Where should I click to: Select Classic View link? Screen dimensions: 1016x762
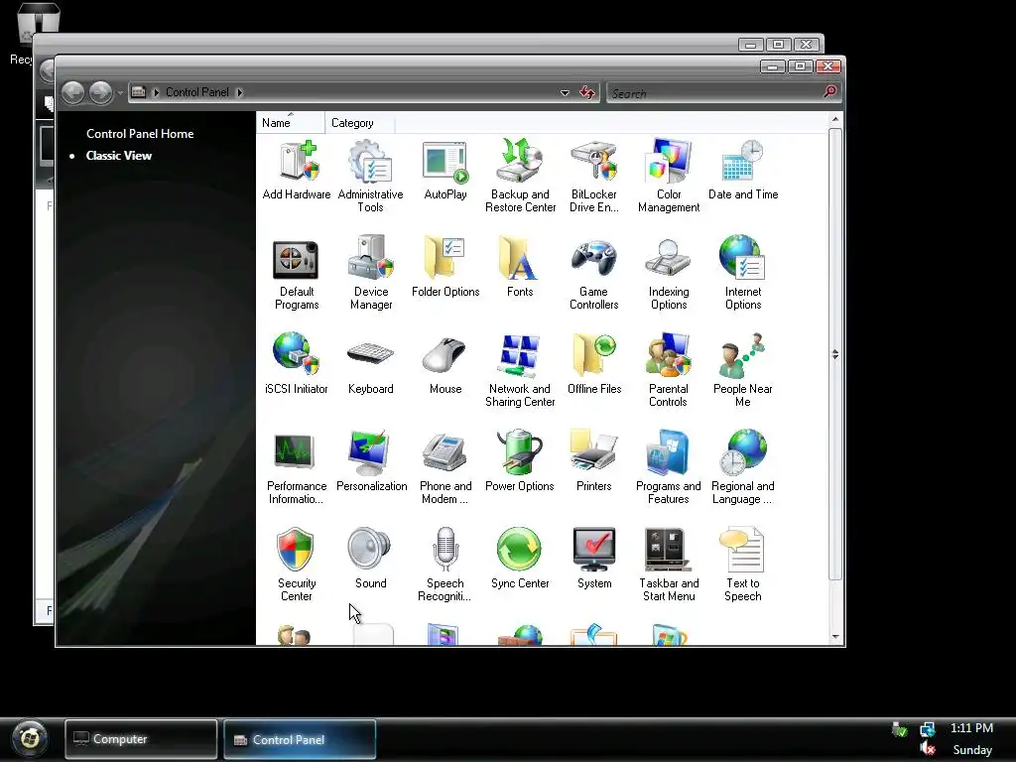[119, 156]
